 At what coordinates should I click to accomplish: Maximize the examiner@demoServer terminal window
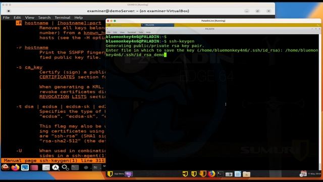click(257, 11)
